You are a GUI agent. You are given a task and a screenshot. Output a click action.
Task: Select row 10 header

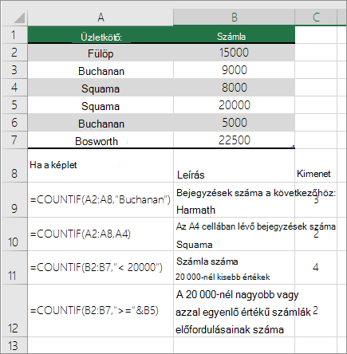pos(14,234)
